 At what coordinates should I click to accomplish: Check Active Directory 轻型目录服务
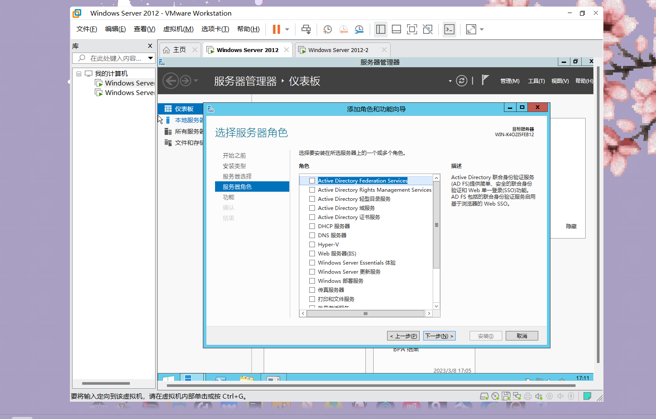pyautogui.click(x=312, y=199)
